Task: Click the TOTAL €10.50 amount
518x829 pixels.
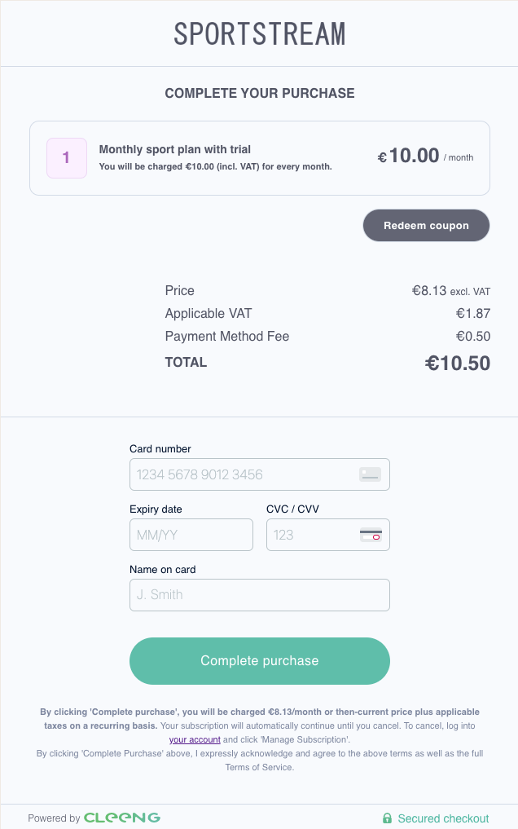Action: coord(457,364)
